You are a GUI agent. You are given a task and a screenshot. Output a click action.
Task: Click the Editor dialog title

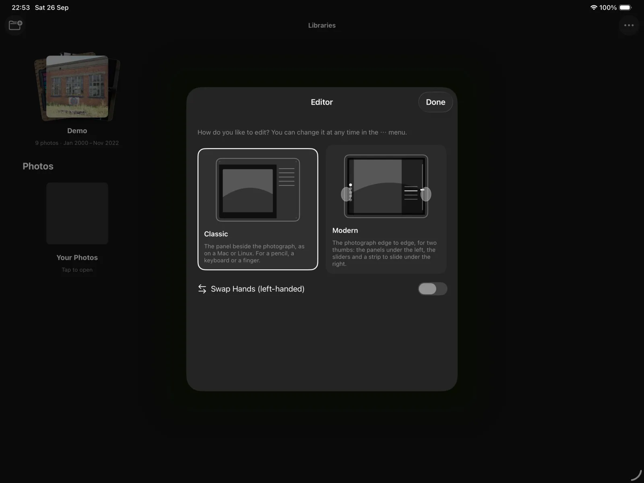322,102
